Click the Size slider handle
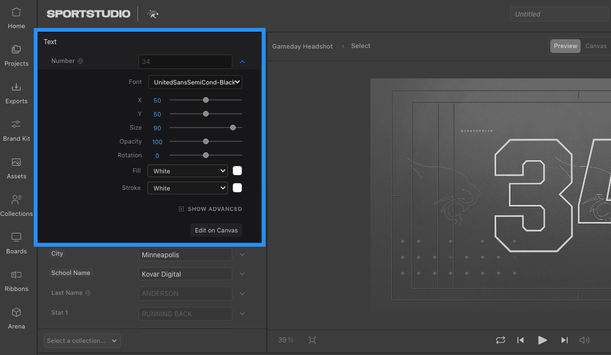 tap(232, 128)
